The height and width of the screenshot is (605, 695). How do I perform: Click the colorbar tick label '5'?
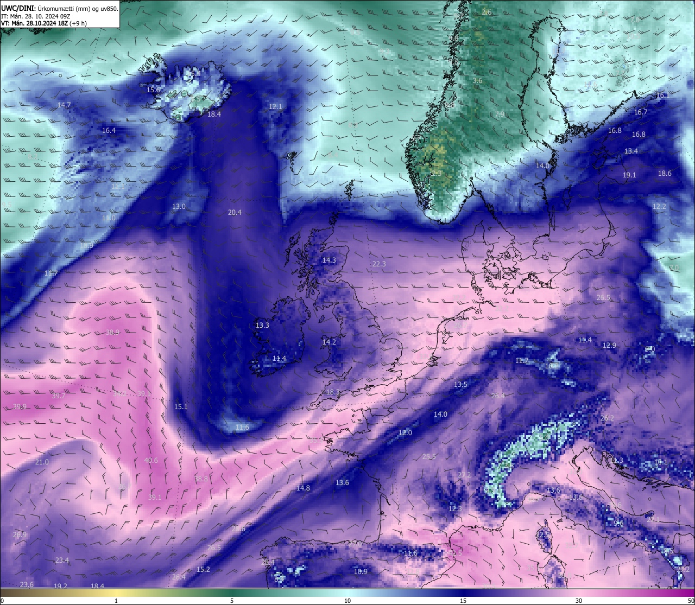232,601
